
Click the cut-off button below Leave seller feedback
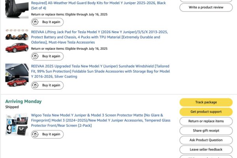(206, 156)
